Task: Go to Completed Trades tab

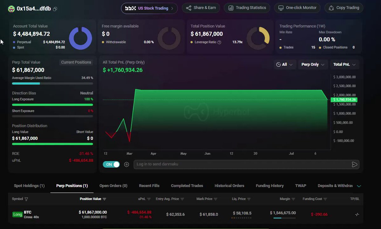Action: click(187, 186)
